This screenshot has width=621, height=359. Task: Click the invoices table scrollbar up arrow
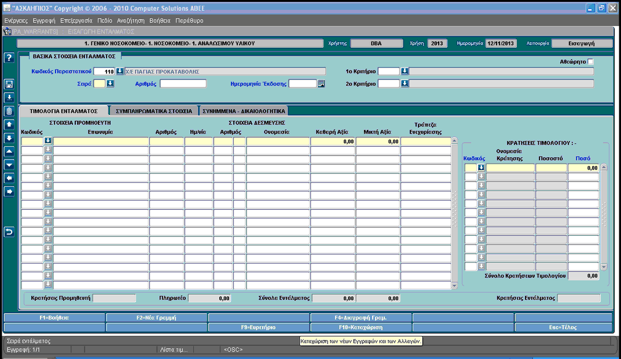(454, 140)
